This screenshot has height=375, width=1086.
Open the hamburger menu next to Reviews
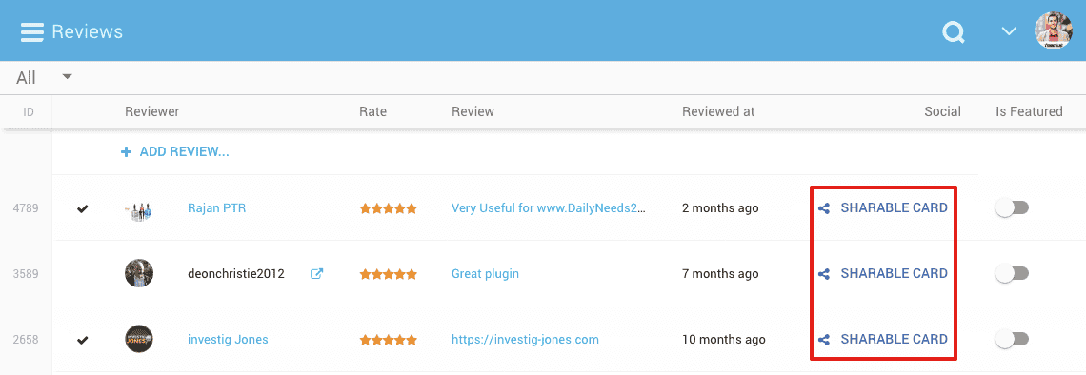click(x=31, y=31)
